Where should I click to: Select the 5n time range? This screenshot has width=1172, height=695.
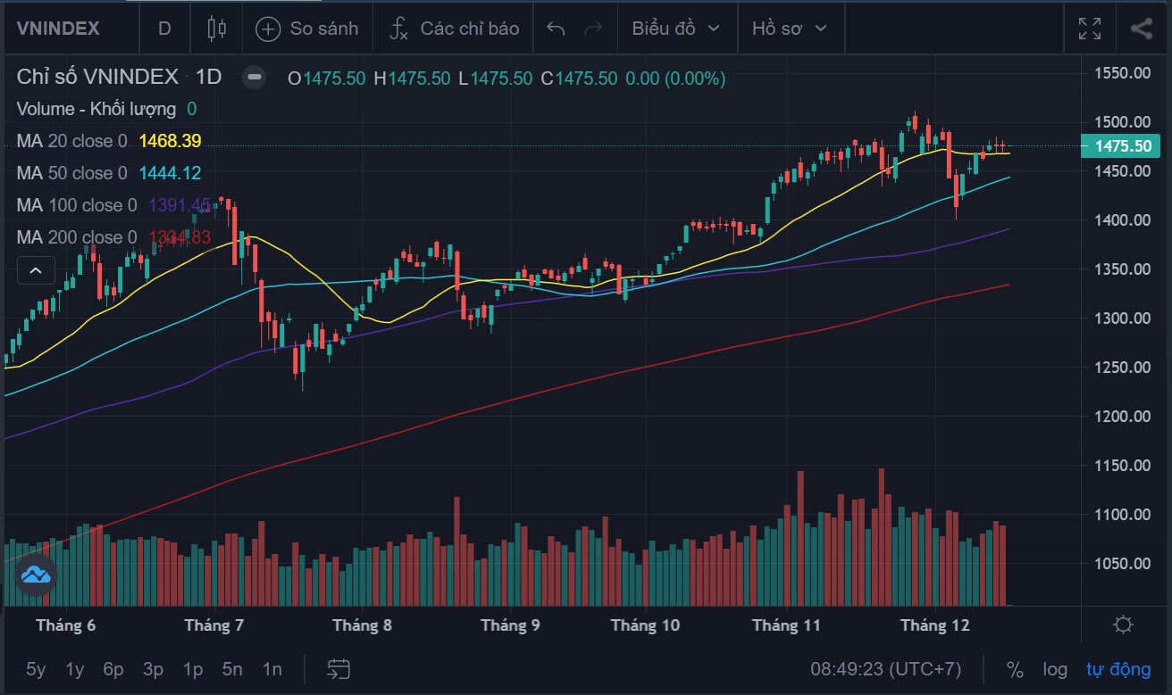coord(232,669)
